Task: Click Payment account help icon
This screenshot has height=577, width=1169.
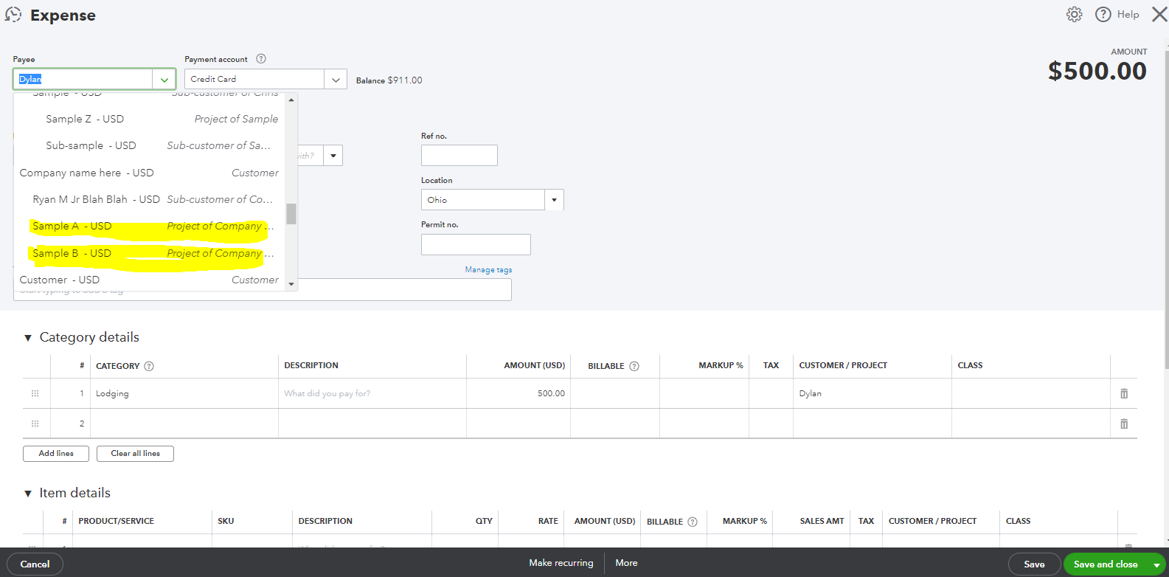Action: (261, 59)
